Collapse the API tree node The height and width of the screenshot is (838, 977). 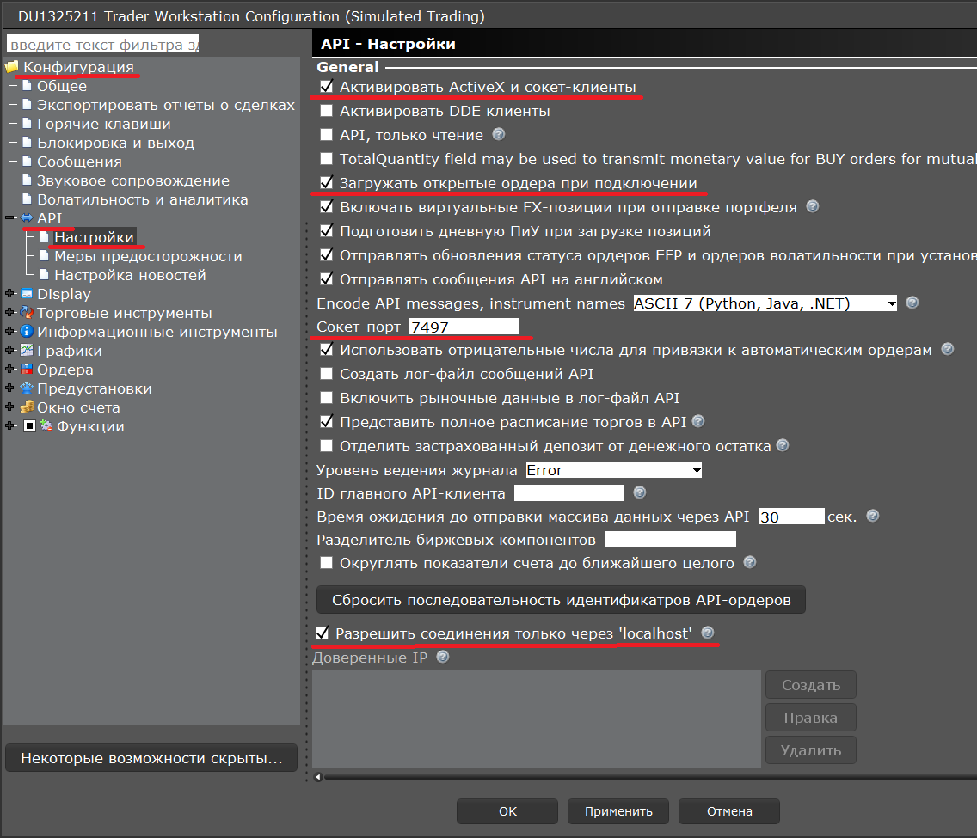pos(9,218)
